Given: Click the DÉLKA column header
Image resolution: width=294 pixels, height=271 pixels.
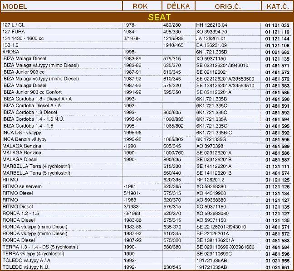Looking at the screenshot, I should [178, 6].
